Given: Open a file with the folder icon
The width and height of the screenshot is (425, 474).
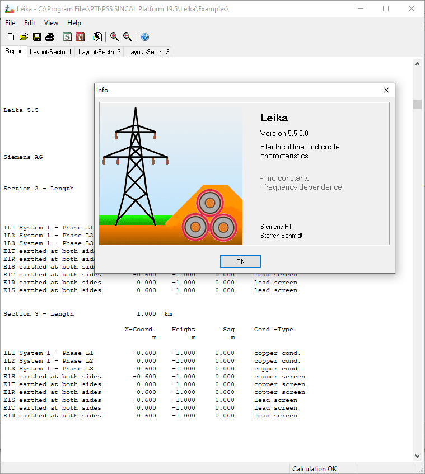Looking at the screenshot, I should 24,37.
